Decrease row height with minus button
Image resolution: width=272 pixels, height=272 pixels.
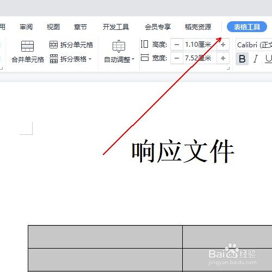[x=177, y=45]
